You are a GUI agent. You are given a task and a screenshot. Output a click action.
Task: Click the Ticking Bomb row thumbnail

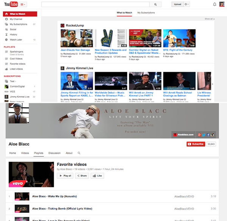[22, 209]
